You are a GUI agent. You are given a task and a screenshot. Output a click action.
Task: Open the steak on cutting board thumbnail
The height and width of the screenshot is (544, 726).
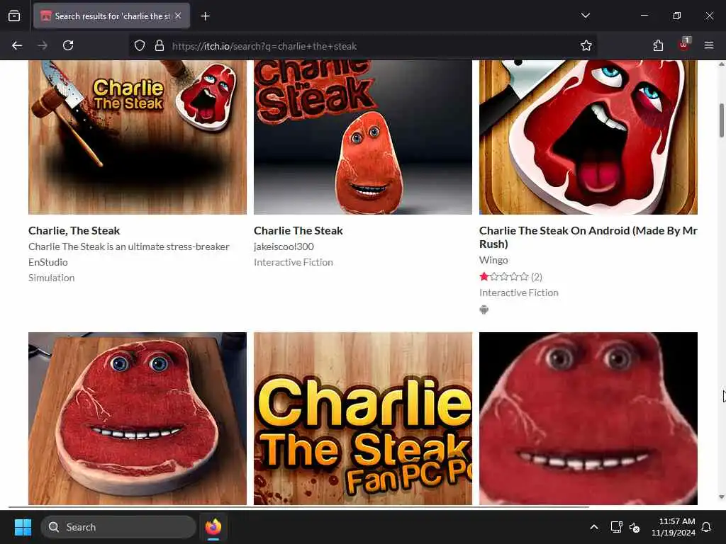pos(138,418)
